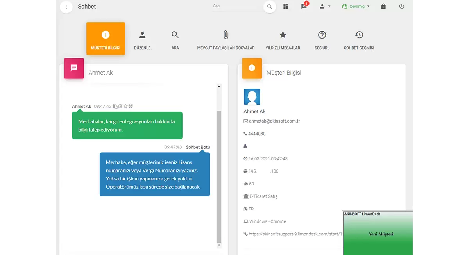Quote Ahmet Ak's message with quote icon
The width and height of the screenshot is (469, 255).
pyautogui.click(x=131, y=106)
